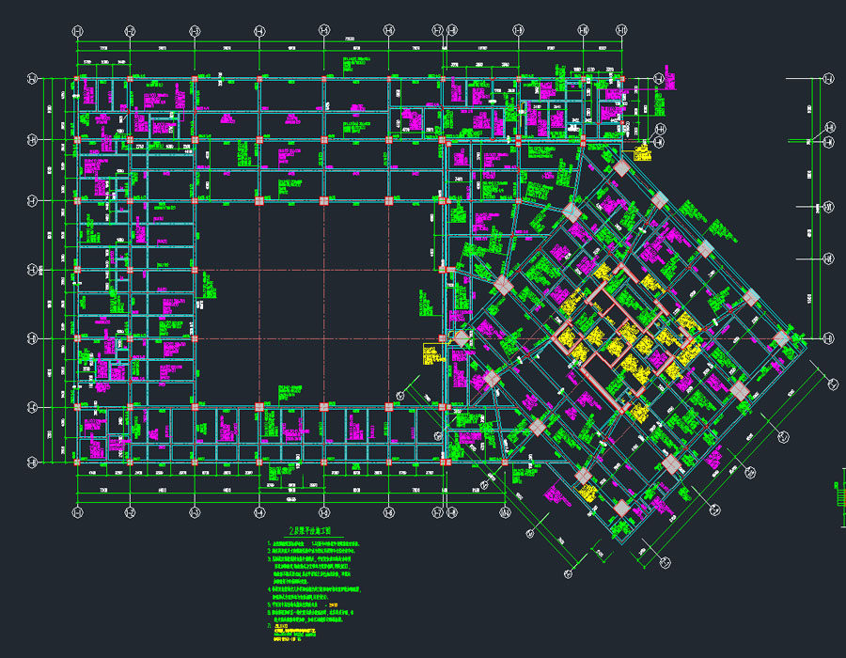Click the leftmost grid bubble in the top row

[x=78, y=32]
